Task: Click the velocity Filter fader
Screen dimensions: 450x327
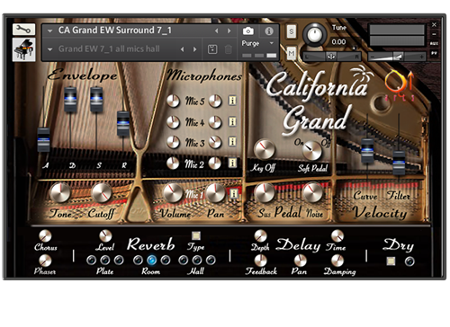Action: (x=399, y=163)
